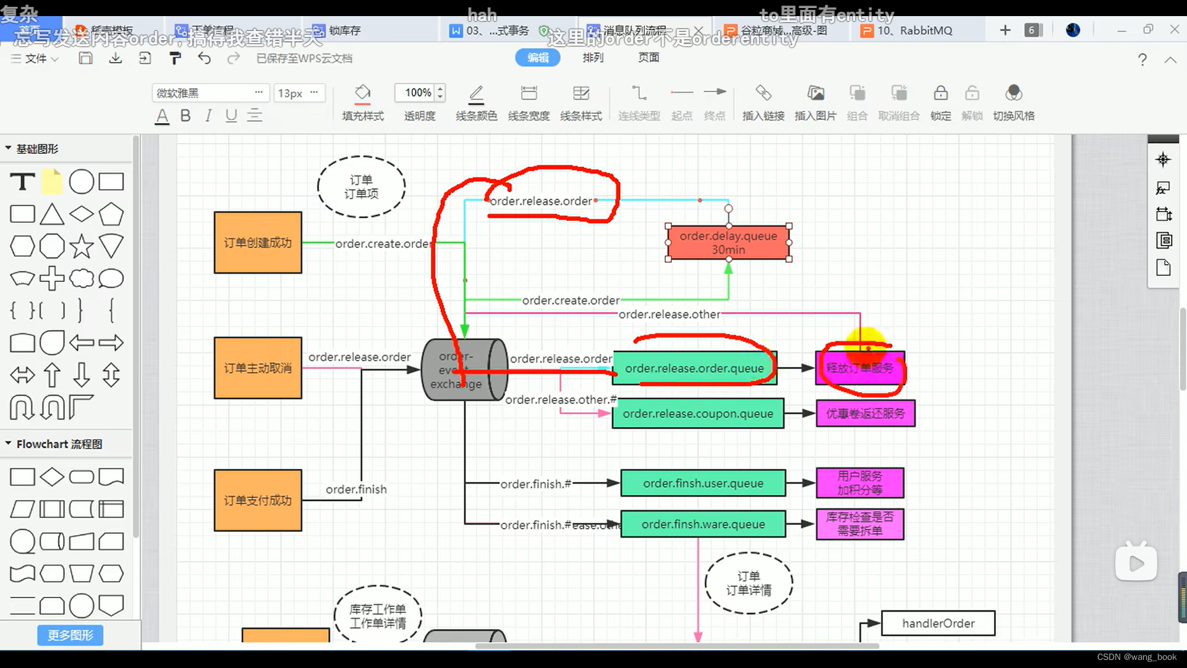Open the 微软雅黑 font family dropdown
The image size is (1187, 668).
pyautogui.click(x=210, y=93)
